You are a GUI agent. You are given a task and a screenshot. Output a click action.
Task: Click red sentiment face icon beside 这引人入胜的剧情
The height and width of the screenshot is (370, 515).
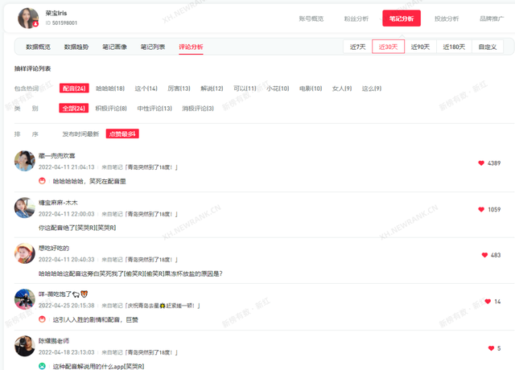pos(42,319)
